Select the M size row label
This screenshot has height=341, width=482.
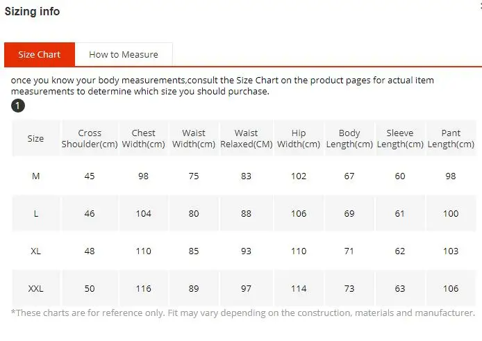pyautogui.click(x=35, y=176)
